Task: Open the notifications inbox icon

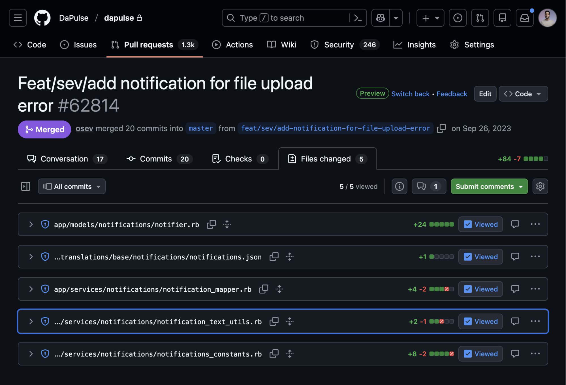Action: pyautogui.click(x=525, y=18)
